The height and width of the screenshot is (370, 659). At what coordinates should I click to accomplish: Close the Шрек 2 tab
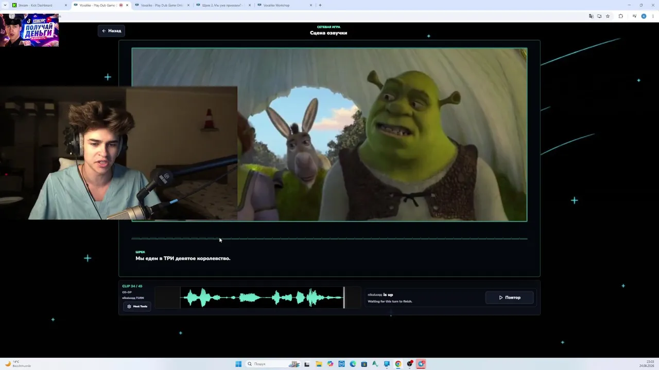(x=250, y=5)
